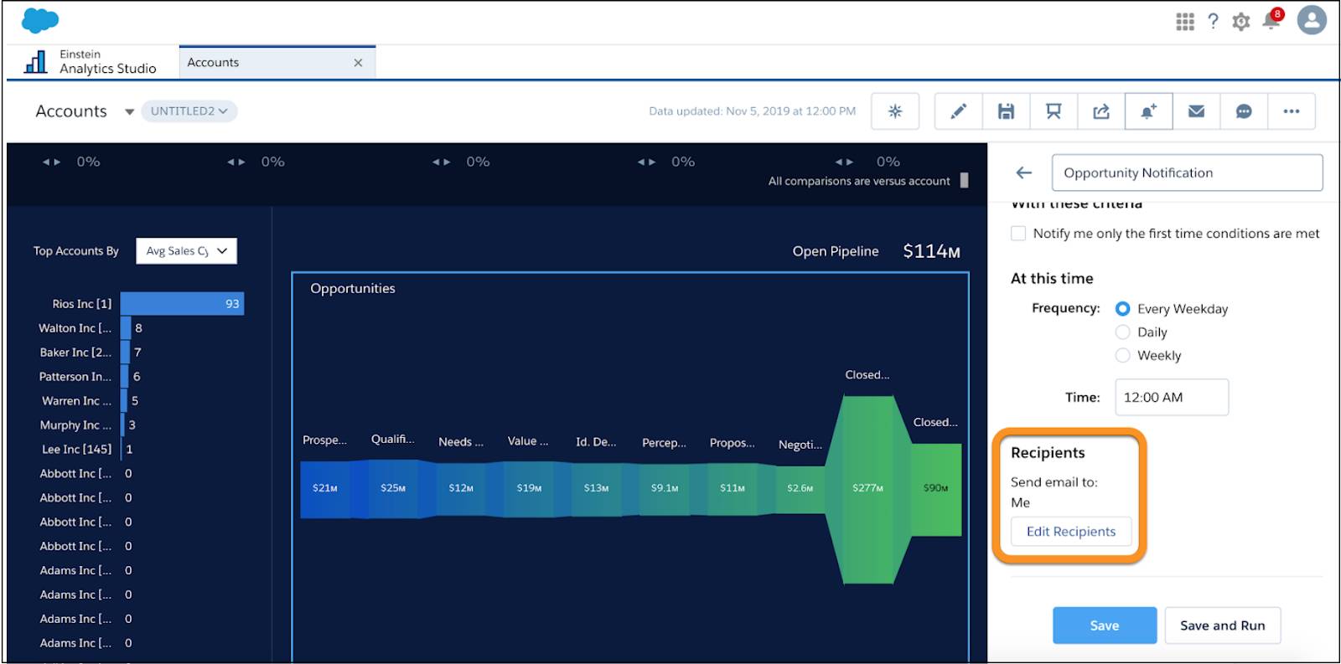Click the Opportunity Notification name field
The height and width of the screenshot is (664, 1341).
(1188, 172)
